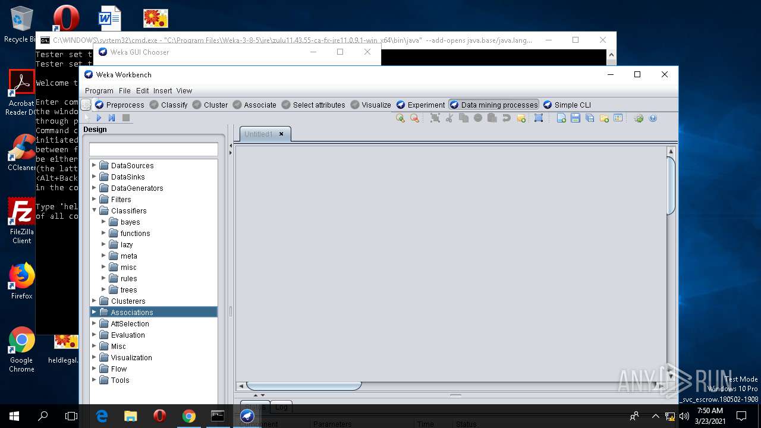Click the template flows icon
The width and height of the screenshot is (761, 428).
(x=618, y=118)
